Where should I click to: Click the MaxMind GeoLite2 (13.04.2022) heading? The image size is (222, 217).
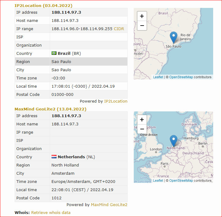click(50, 109)
